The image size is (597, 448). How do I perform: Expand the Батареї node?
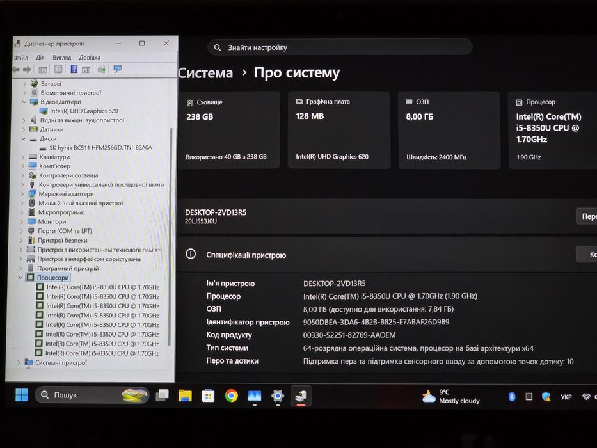point(25,83)
